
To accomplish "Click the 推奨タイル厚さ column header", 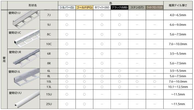I will coord(178,5).
